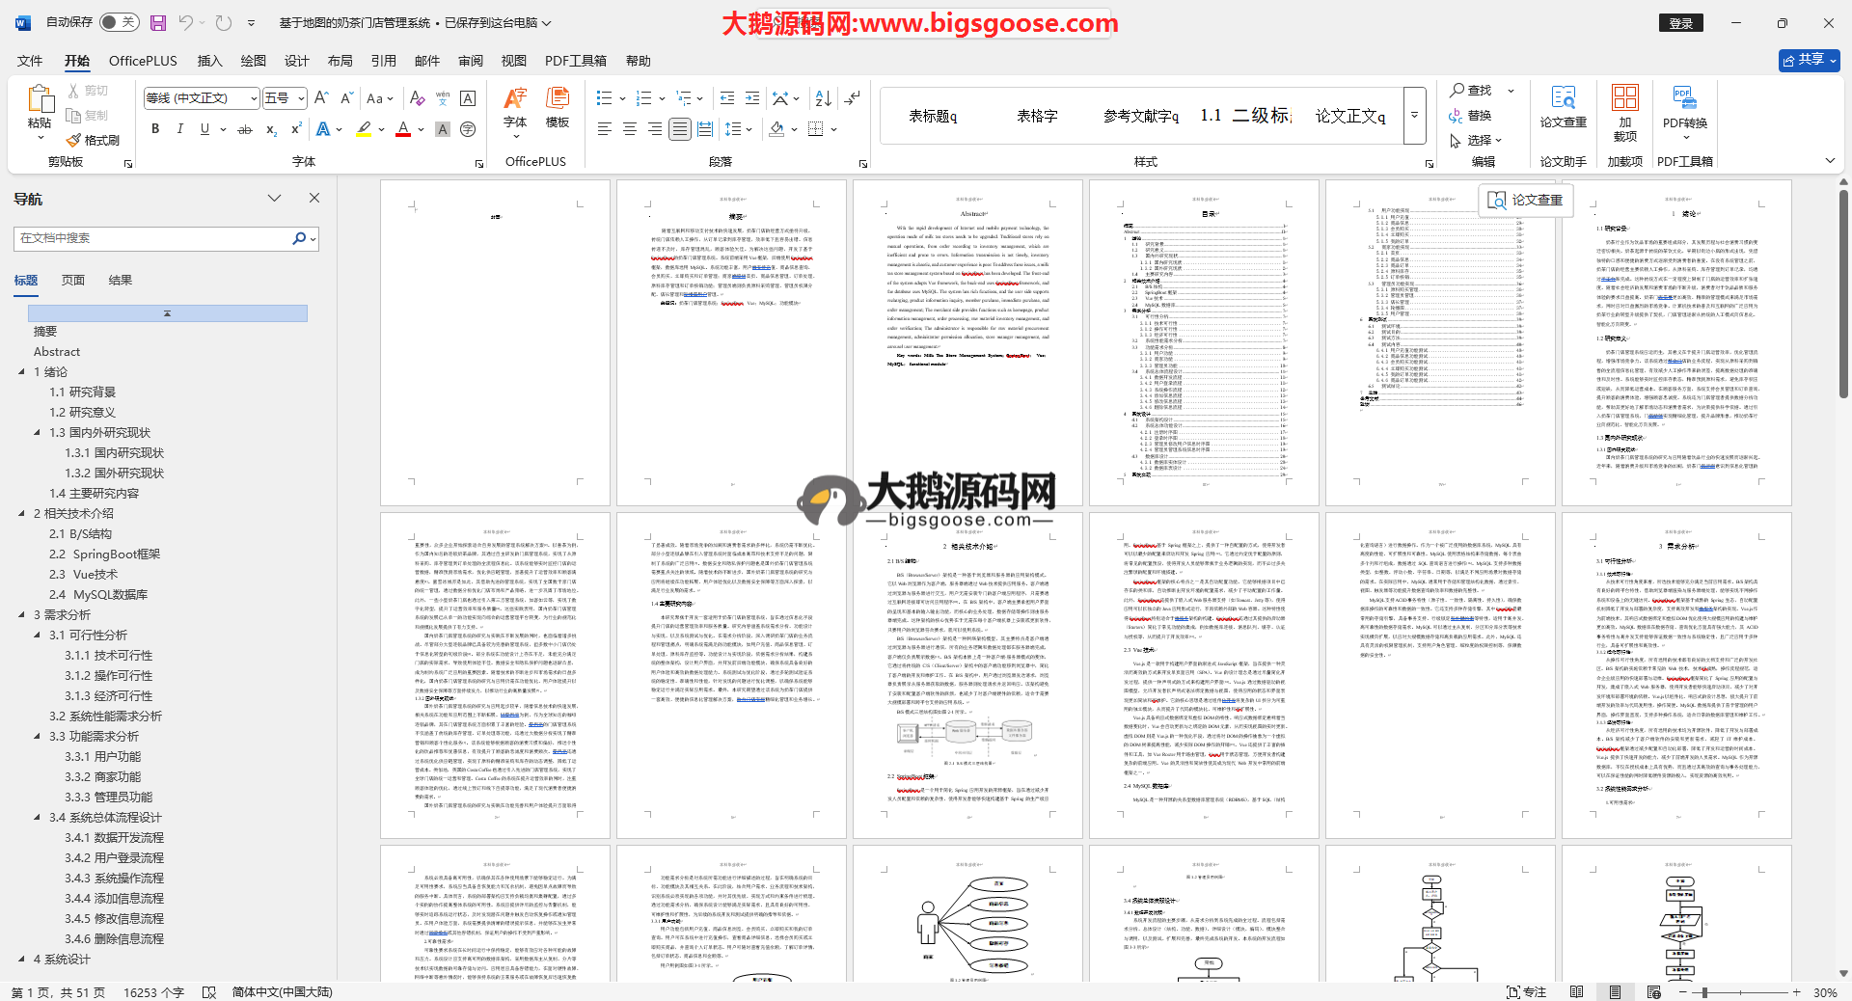Open the 插入 ribbon tab
This screenshot has height=1001, width=1852.
(209, 61)
